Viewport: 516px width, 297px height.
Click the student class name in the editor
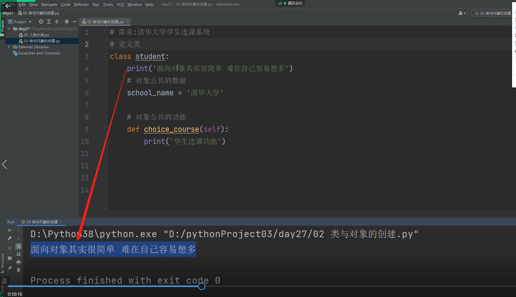(150, 56)
